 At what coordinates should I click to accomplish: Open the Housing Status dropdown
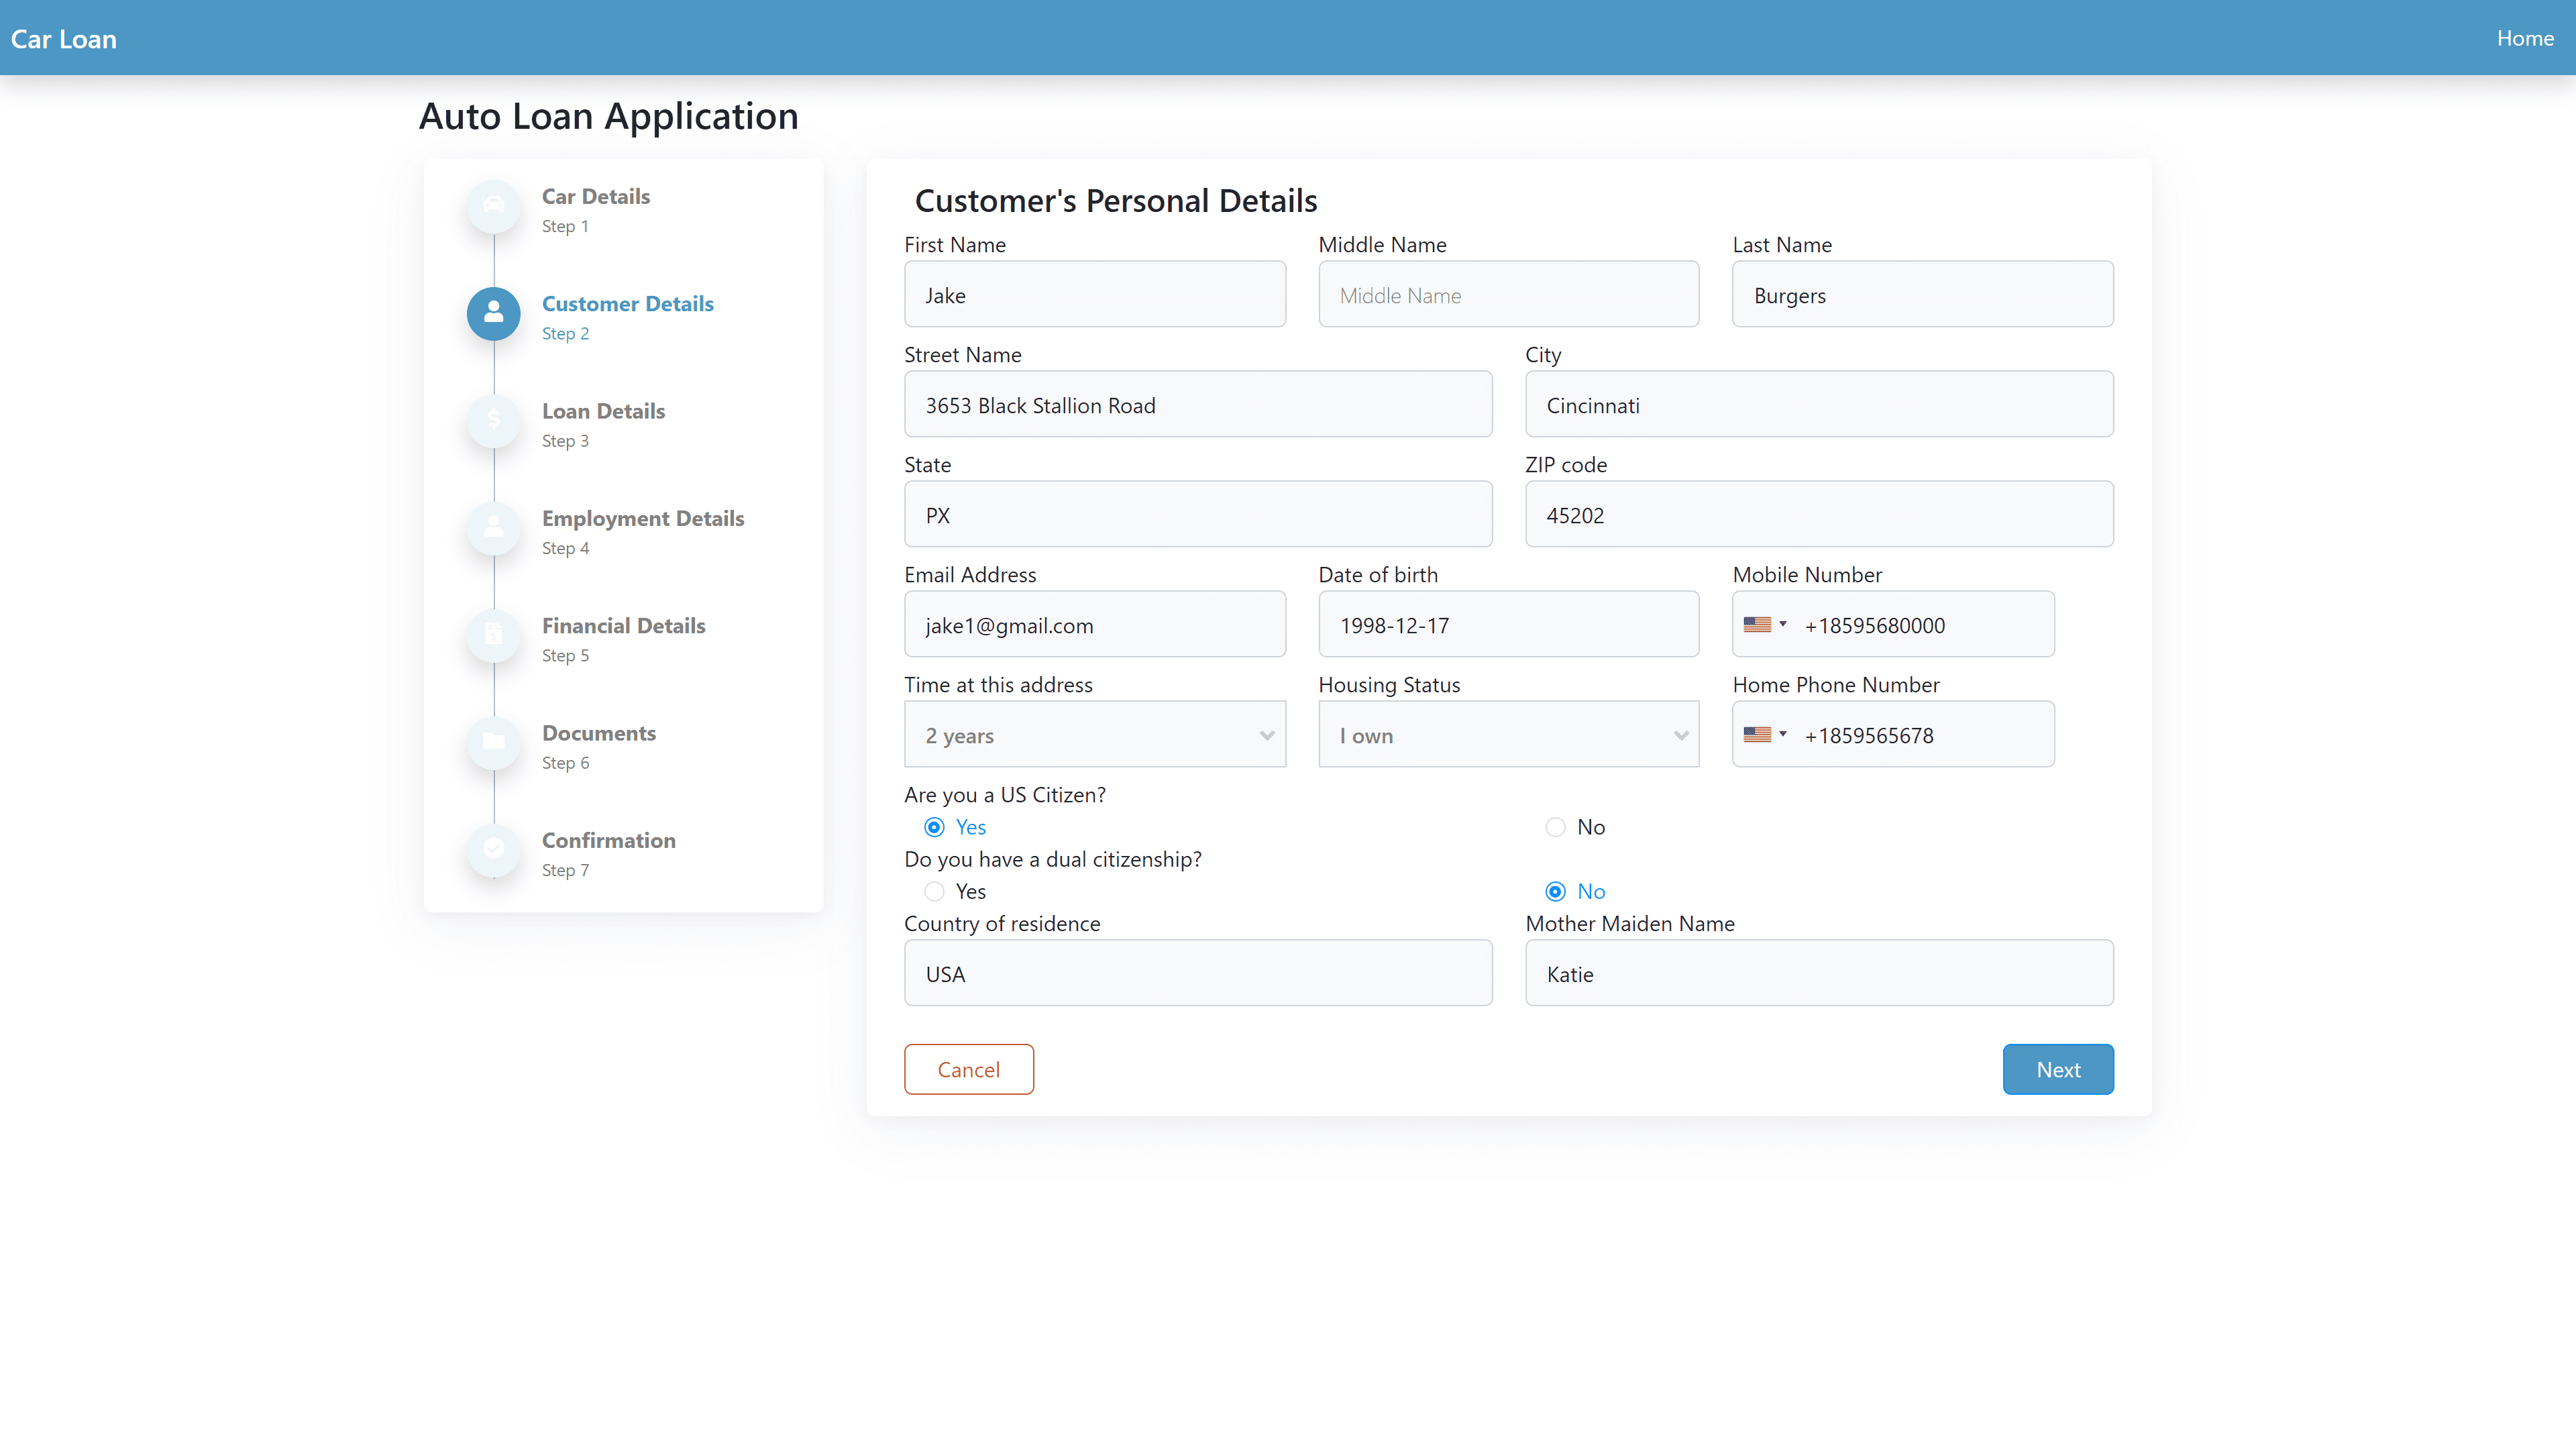pyautogui.click(x=1509, y=734)
